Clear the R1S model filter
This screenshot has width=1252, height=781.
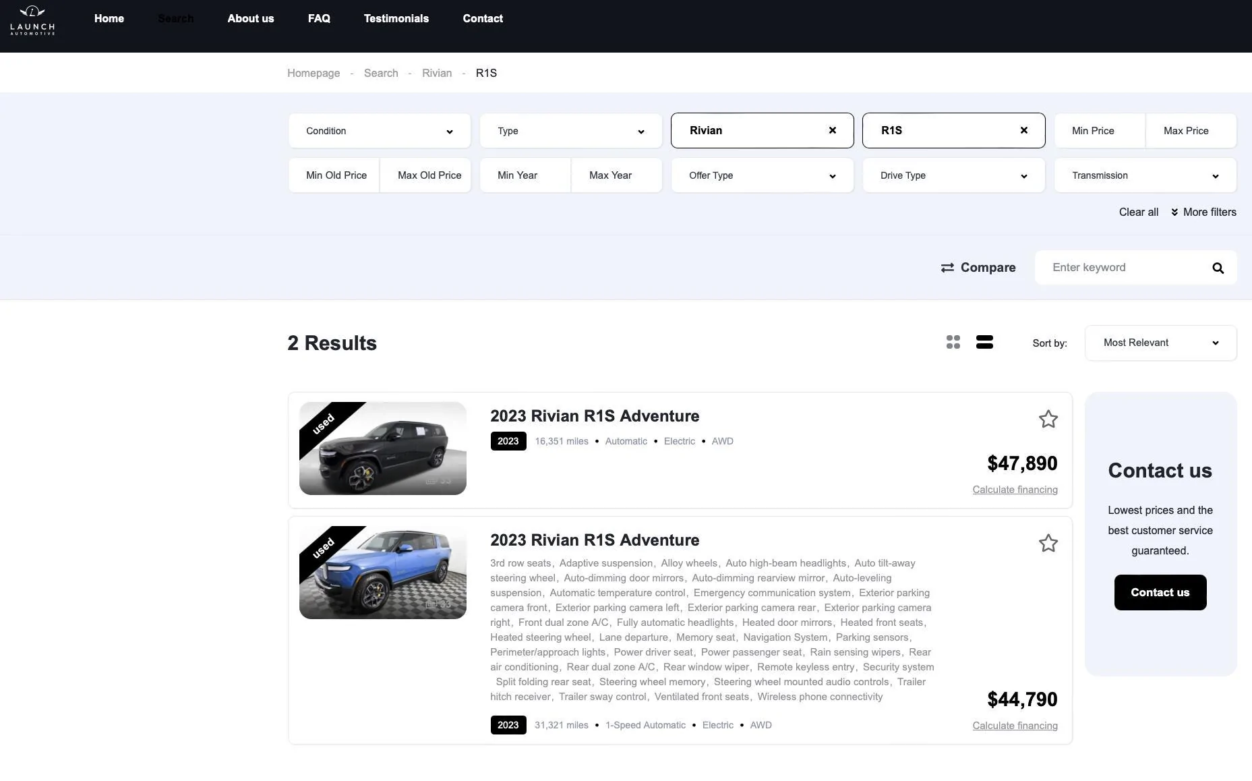pyautogui.click(x=1024, y=131)
